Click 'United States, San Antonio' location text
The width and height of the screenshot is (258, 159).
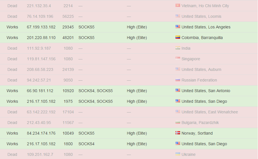click(206, 91)
